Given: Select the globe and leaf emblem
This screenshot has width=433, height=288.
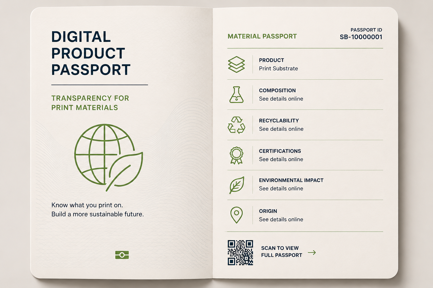Looking at the screenshot, I should pyautogui.click(x=109, y=157).
